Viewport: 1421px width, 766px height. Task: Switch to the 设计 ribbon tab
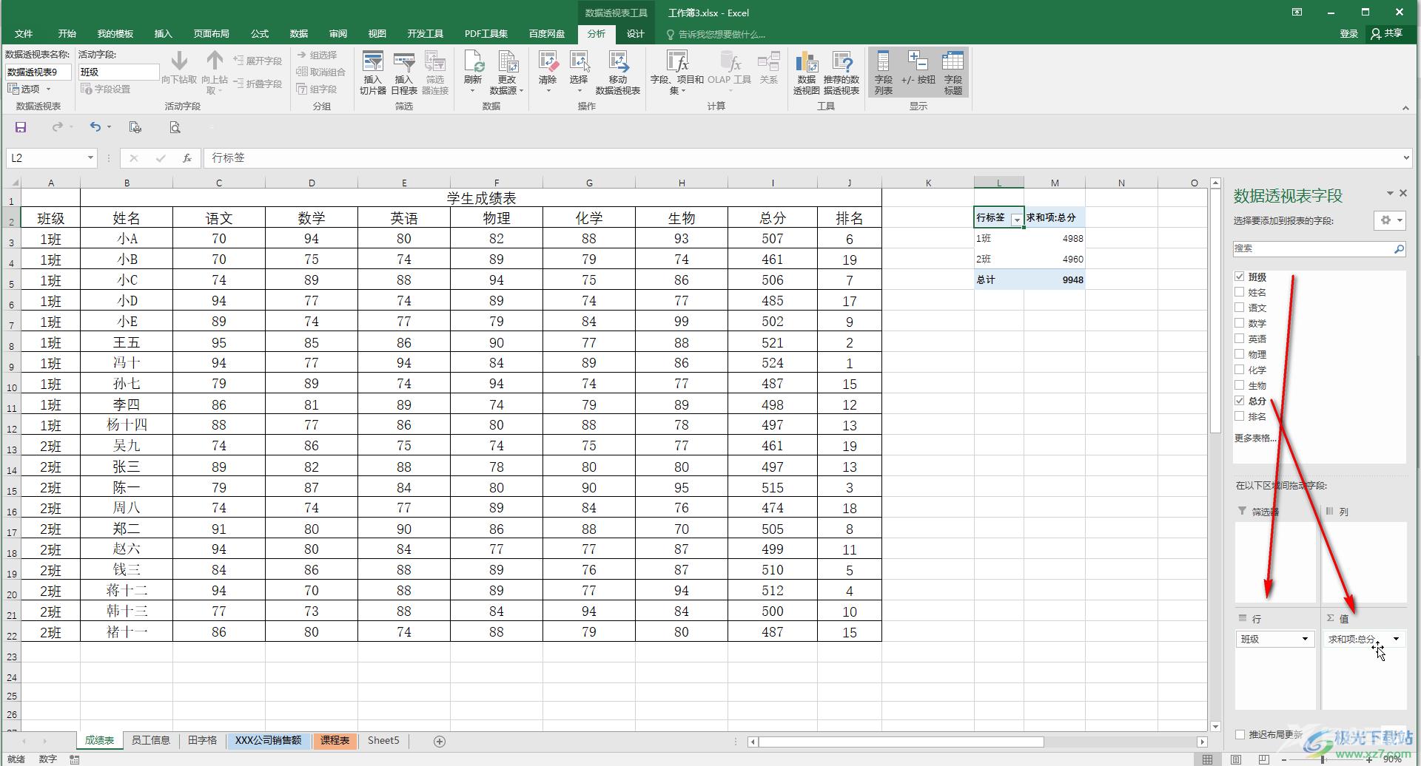coord(635,34)
